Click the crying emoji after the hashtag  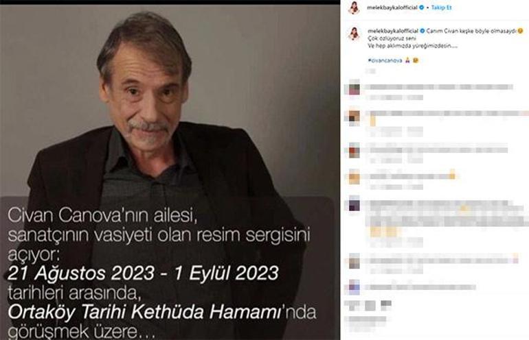click(416, 60)
